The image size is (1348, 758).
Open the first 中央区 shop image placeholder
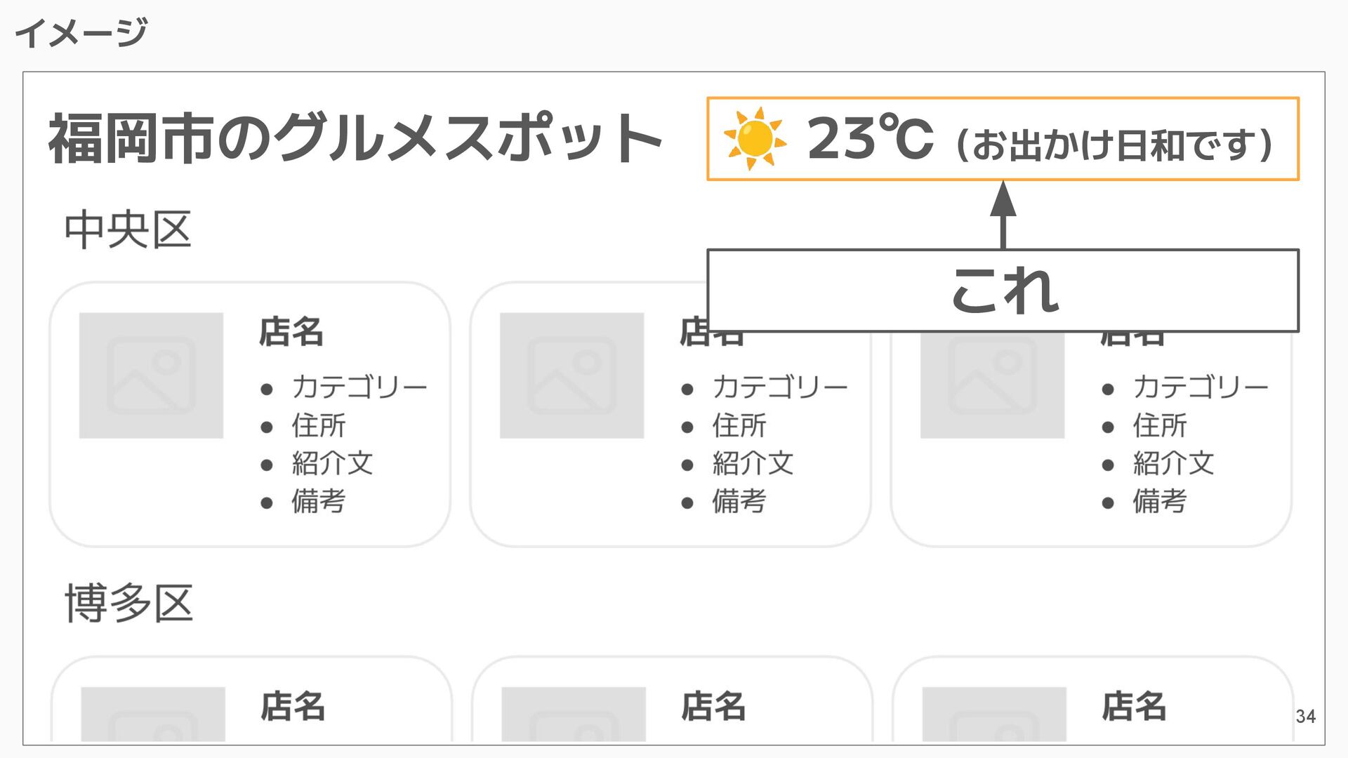[x=151, y=375]
